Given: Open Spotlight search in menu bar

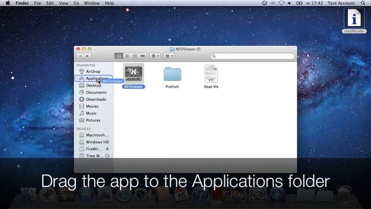Looking at the screenshot, I should coord(363,3).
